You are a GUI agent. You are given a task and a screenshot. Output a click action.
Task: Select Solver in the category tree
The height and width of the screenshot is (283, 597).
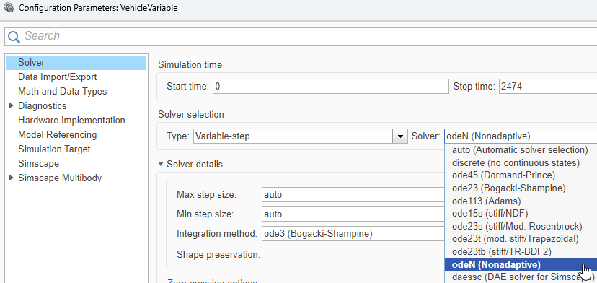point(76,63)
